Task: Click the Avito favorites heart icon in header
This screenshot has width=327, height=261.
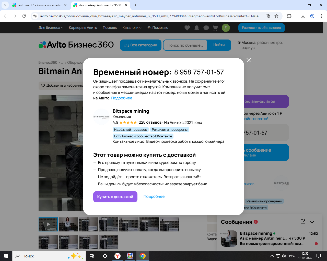Action: pos(187,28)
